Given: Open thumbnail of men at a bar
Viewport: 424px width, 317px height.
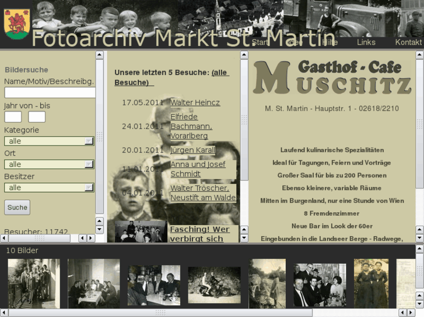Looking at the screenshot, I should tap(154, 285).
